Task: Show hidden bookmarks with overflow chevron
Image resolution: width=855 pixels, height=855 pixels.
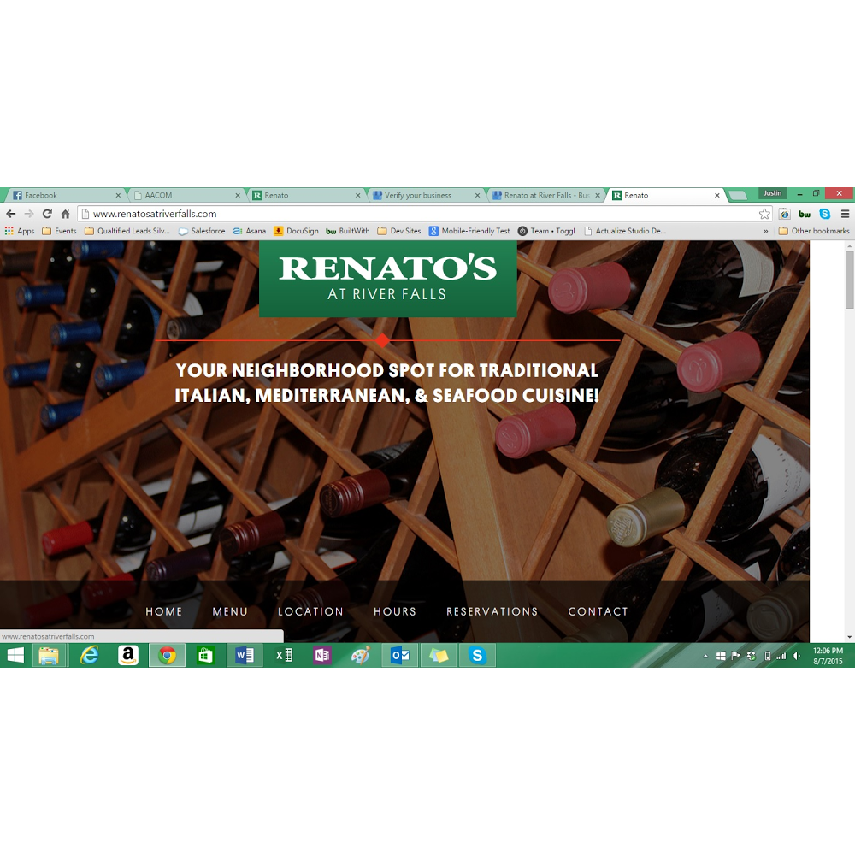Action: [766, 231]
